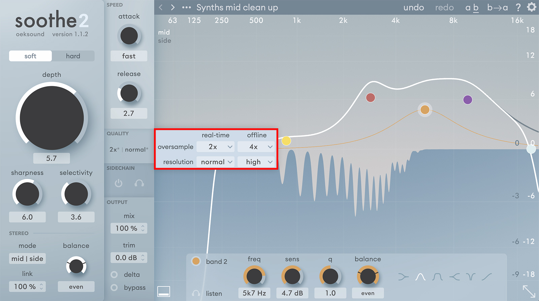The width and height of the screenshot is (539, 301).
Task: Click band 2 freq 5k7 Hz field
Action: pos(254,293)
